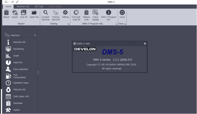Expand the Close group launcher arrow
The height and width of the screenshot is (114, 197).
125,24
